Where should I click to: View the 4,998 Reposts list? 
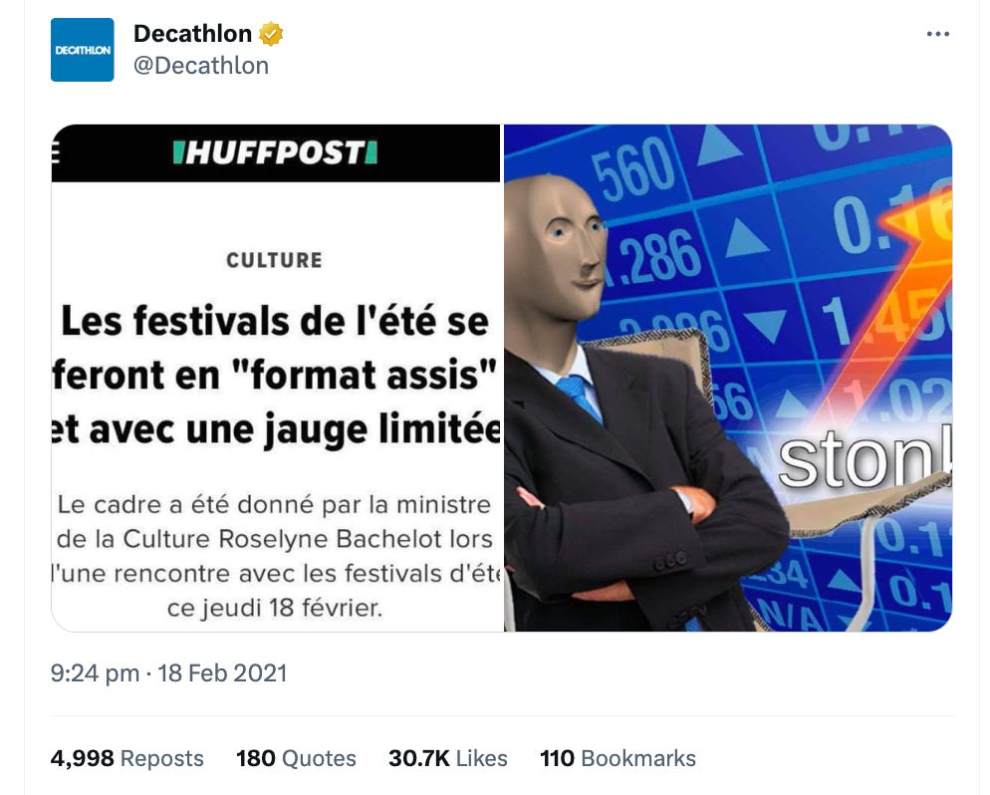pyautogui.click(x=126, y=758)
